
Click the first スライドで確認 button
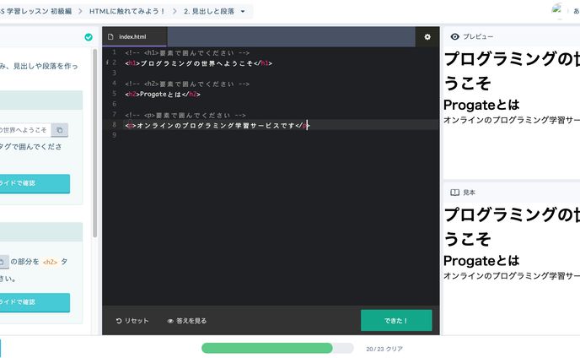tap(35, 183)
